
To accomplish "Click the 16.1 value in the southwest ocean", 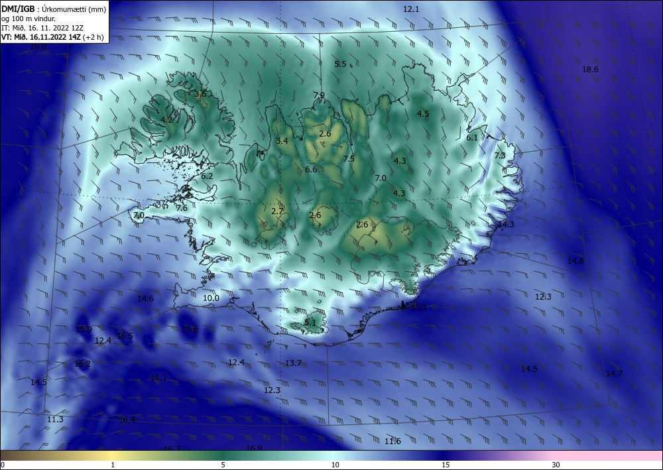I will tap(158, 378).
